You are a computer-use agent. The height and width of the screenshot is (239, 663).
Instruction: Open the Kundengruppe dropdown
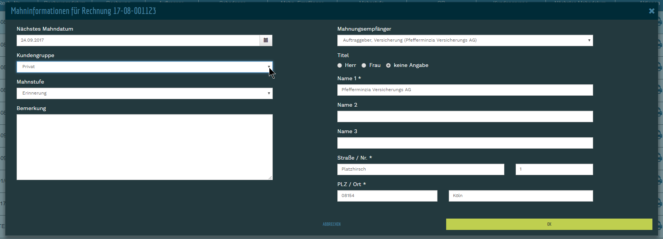pos(144,67)
